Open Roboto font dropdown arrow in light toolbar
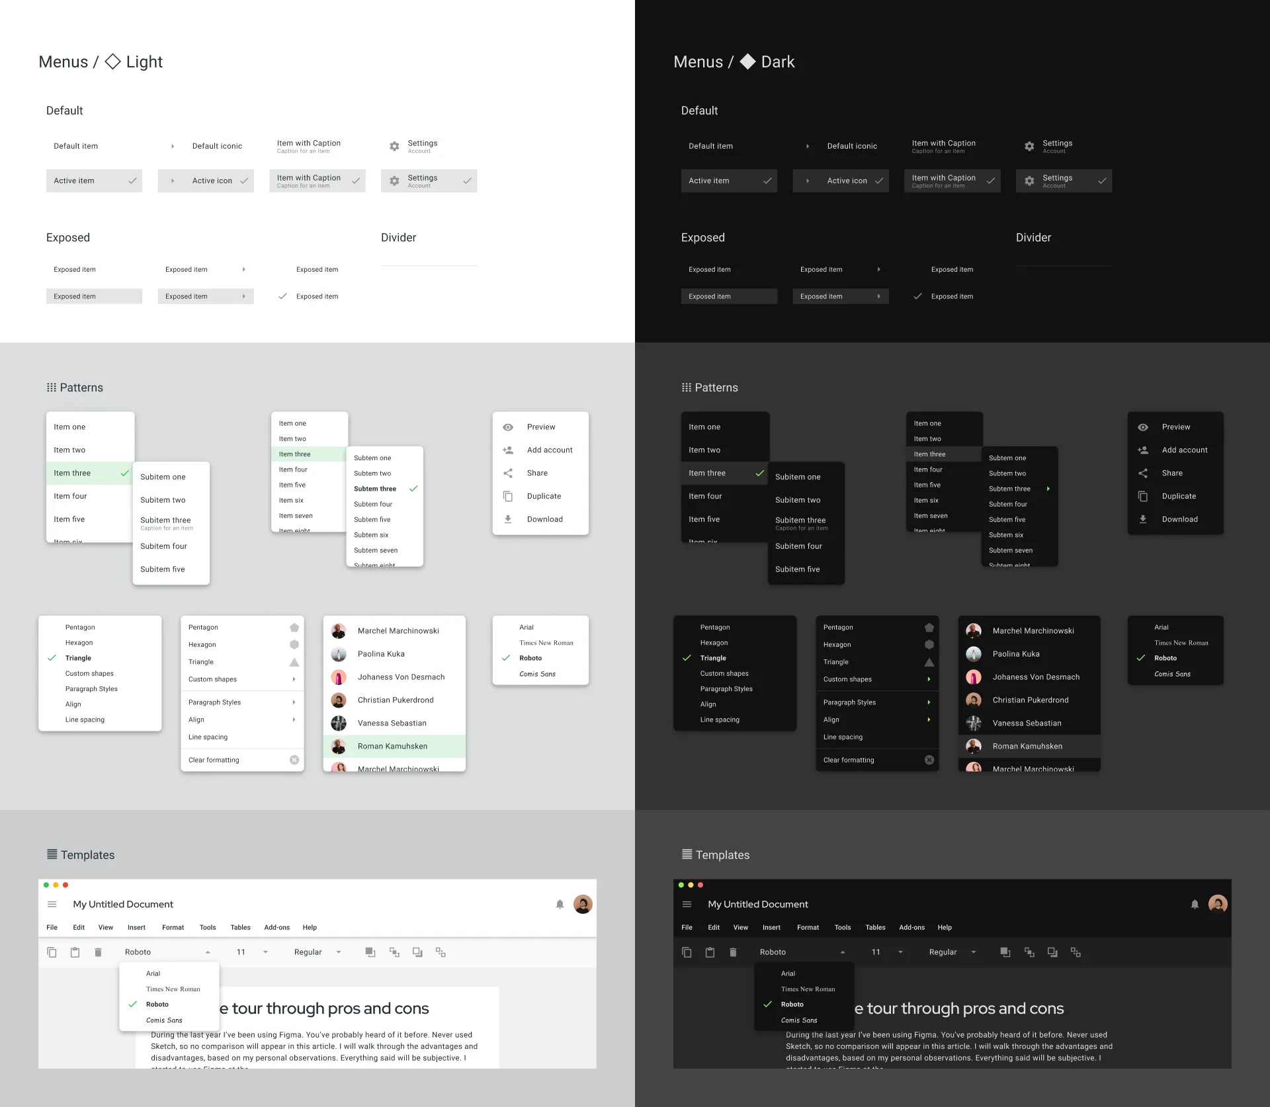 (208, 952)
